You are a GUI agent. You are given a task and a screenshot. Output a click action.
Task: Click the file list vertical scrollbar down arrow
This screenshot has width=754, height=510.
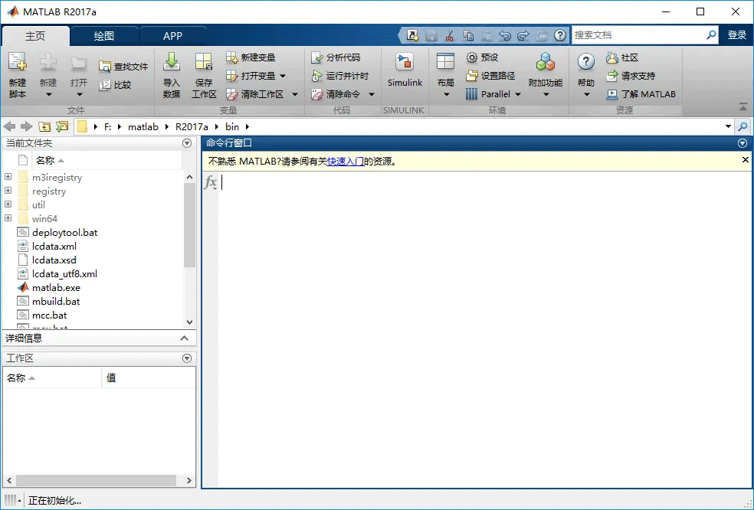coord(189,322)
